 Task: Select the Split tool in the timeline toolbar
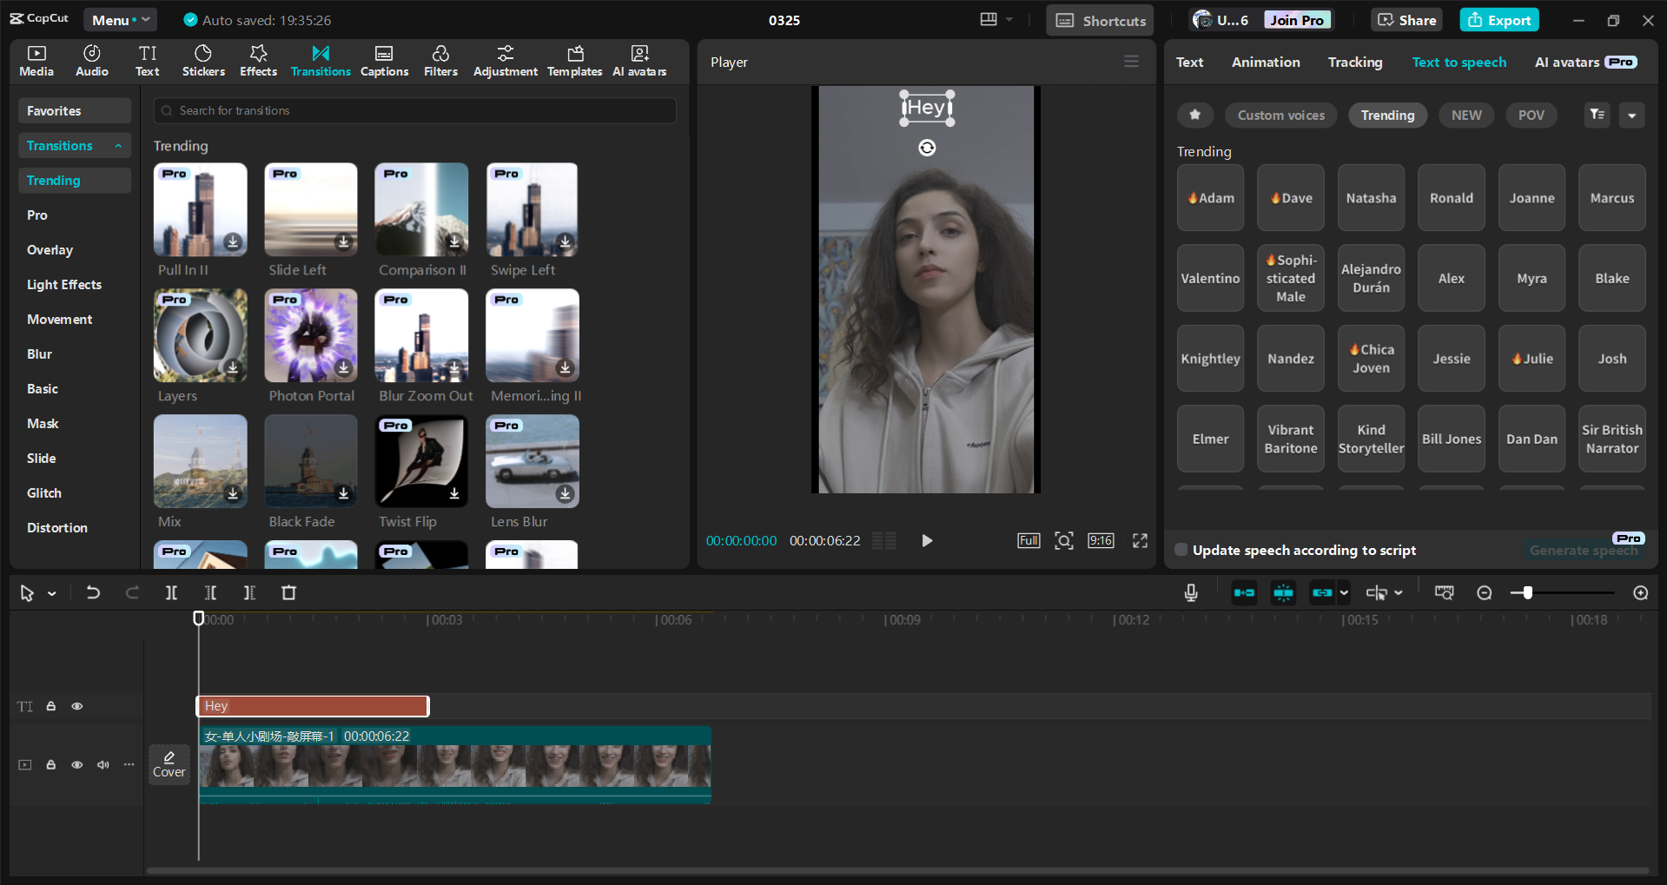[x=171, y=592]
